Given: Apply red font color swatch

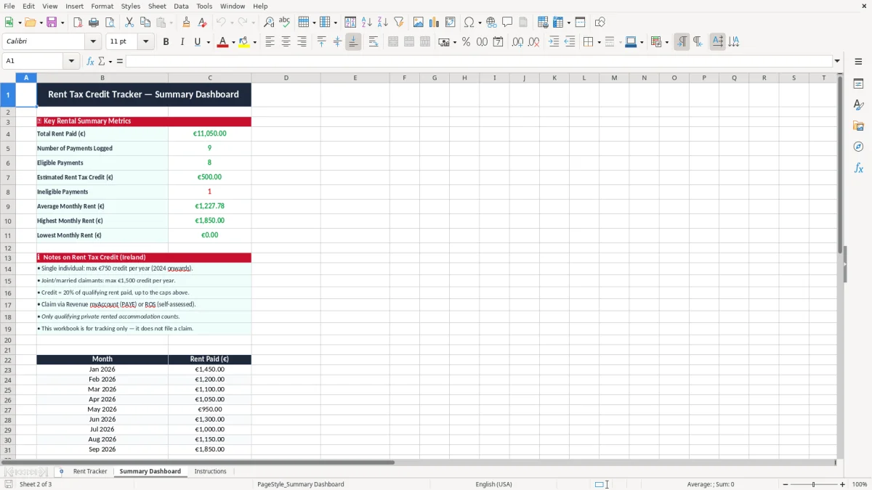Looking at the screenshot, I should click(x=222, y=42).
